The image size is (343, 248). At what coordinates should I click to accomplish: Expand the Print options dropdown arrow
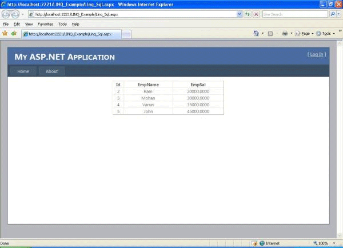tap(292, 34)
